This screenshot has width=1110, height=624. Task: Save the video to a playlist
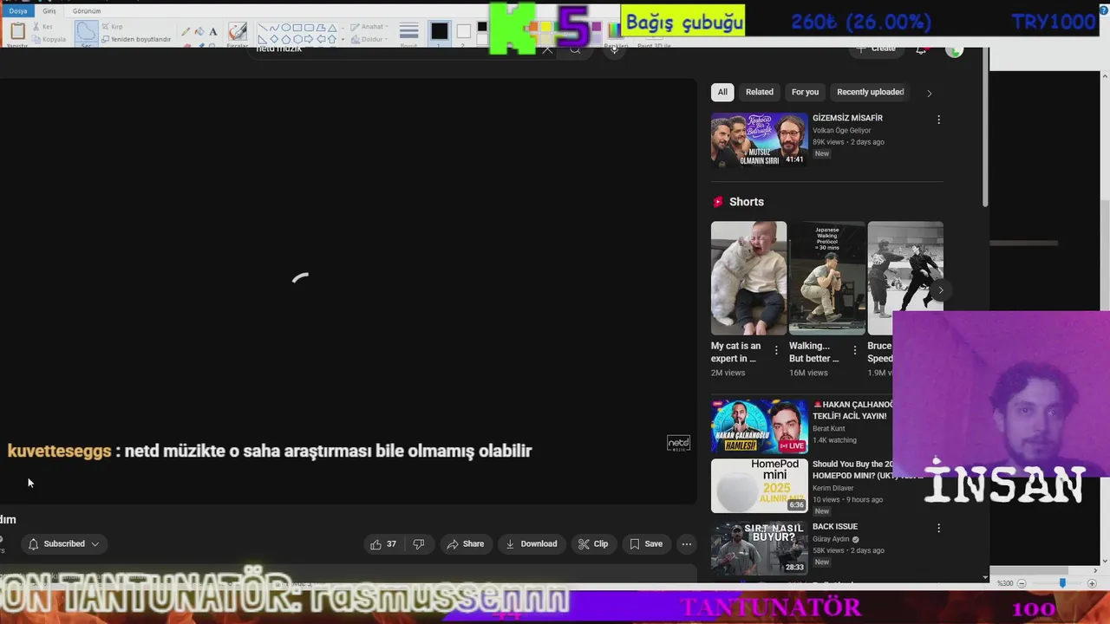pos(646,544)
